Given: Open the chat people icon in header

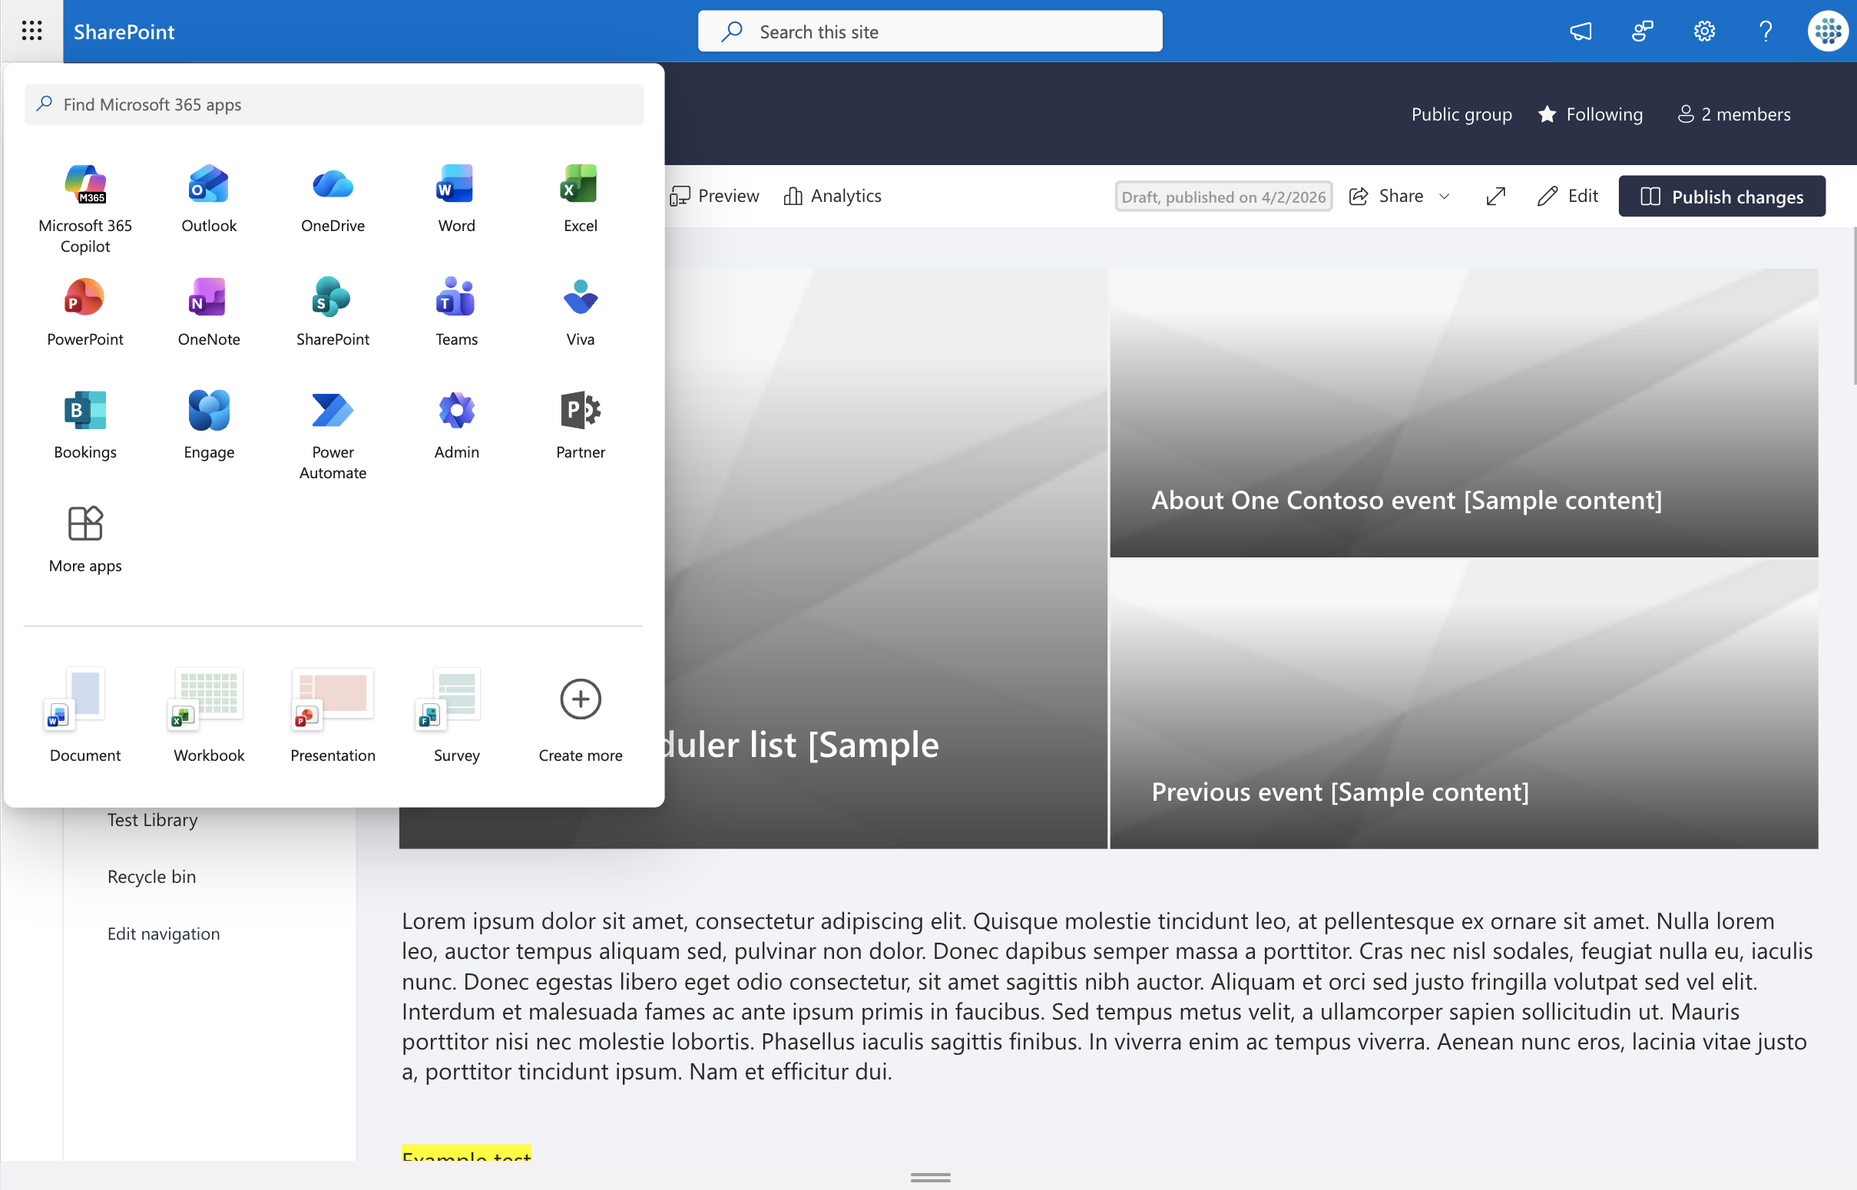Looking at the screenshot, I should click(1642, 31).
